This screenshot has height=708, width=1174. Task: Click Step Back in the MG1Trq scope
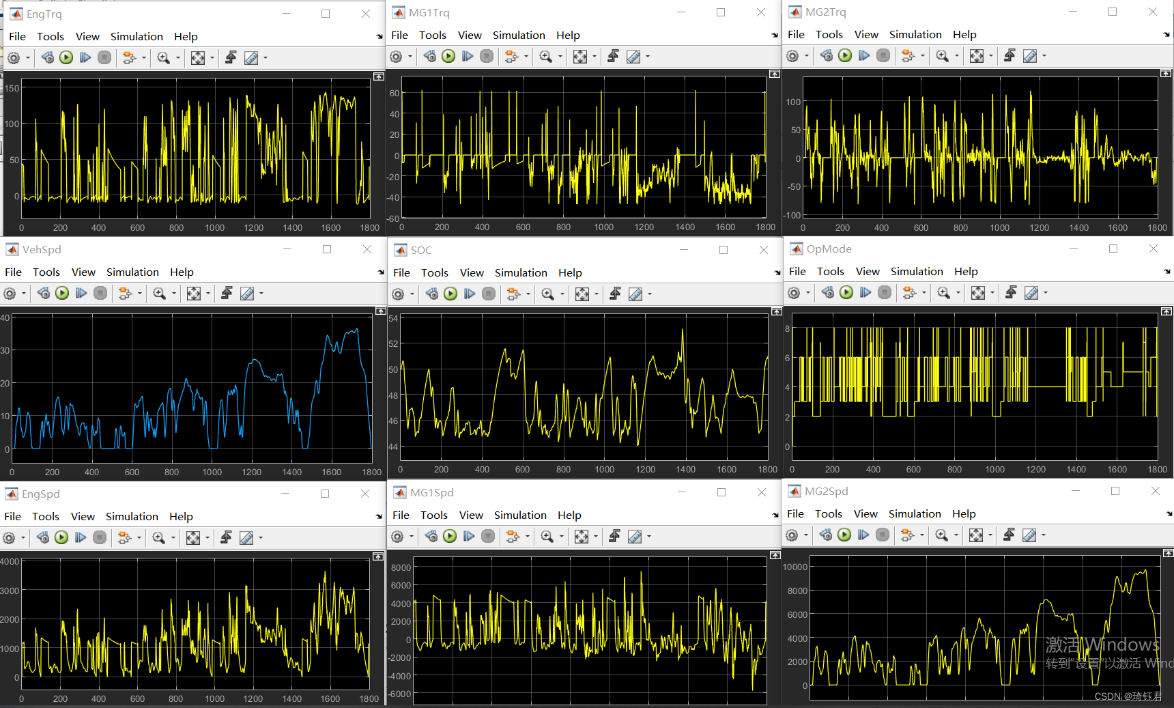click(x=429, y=57)
